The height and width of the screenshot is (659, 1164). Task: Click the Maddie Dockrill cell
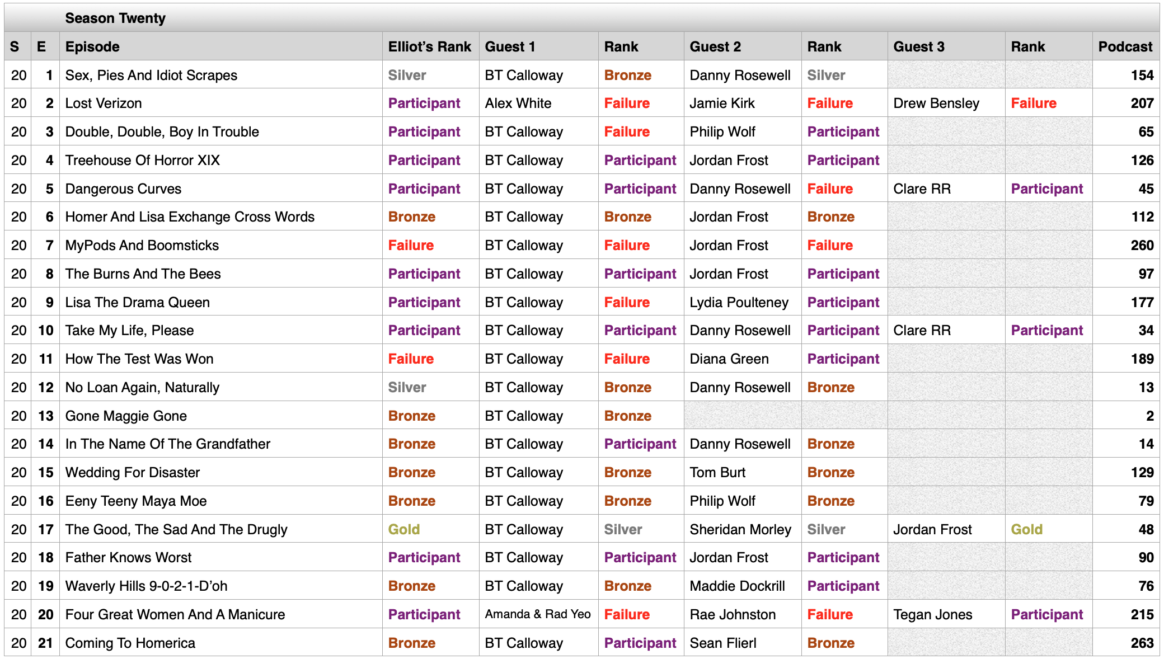coord(737,586)
